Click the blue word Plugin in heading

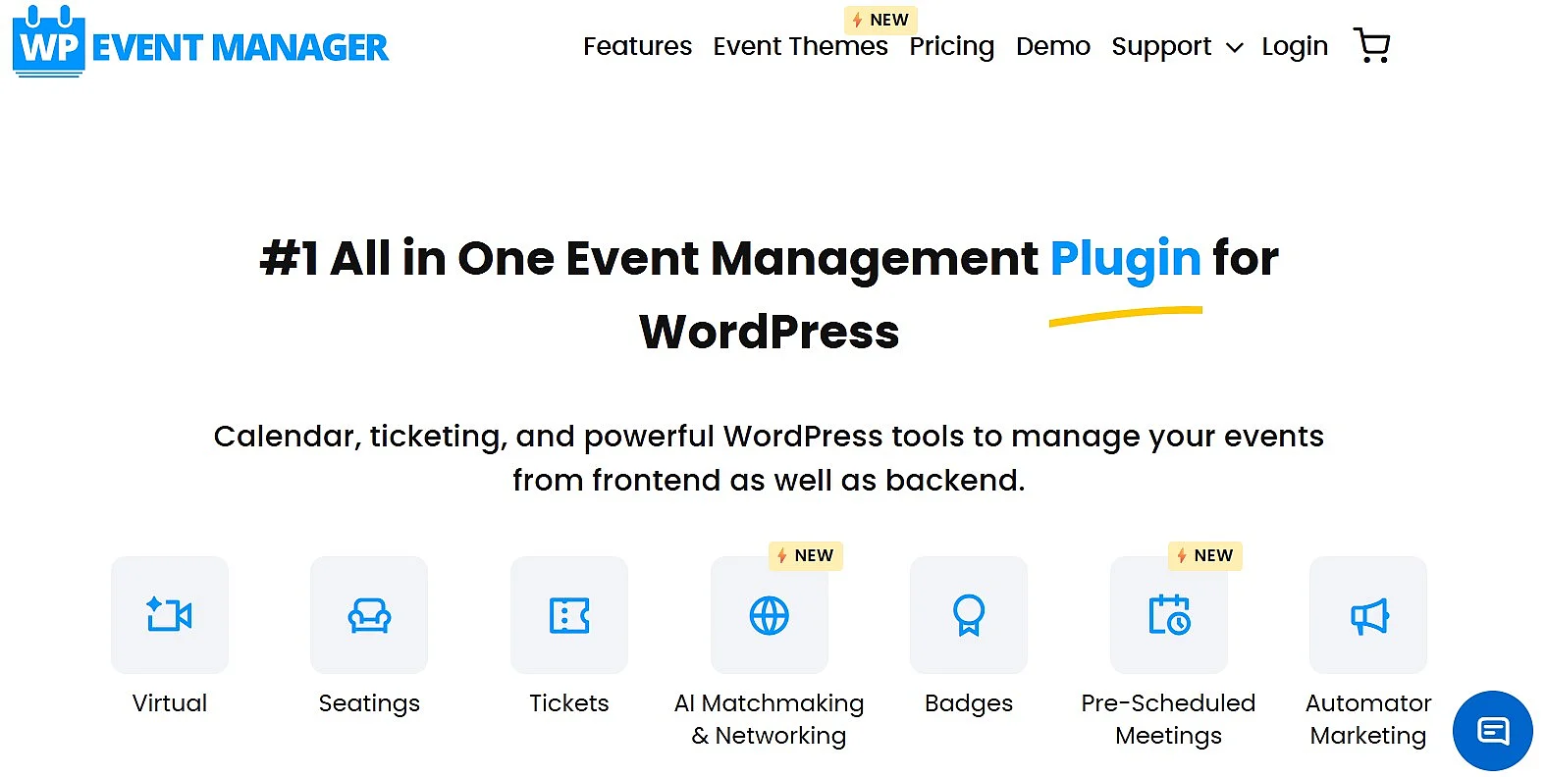tap(1125, 259)
